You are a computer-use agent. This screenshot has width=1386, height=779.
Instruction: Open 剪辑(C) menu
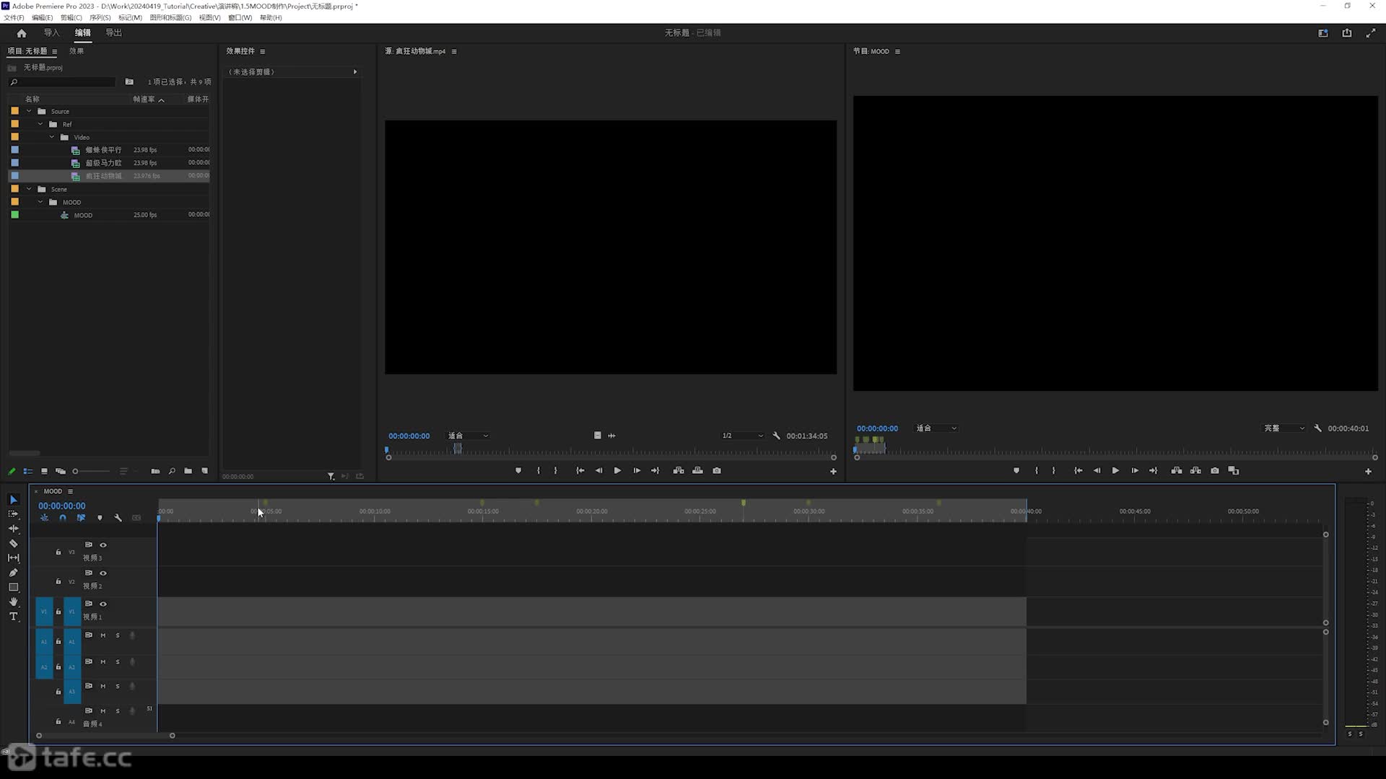click(x=71, y=17)
